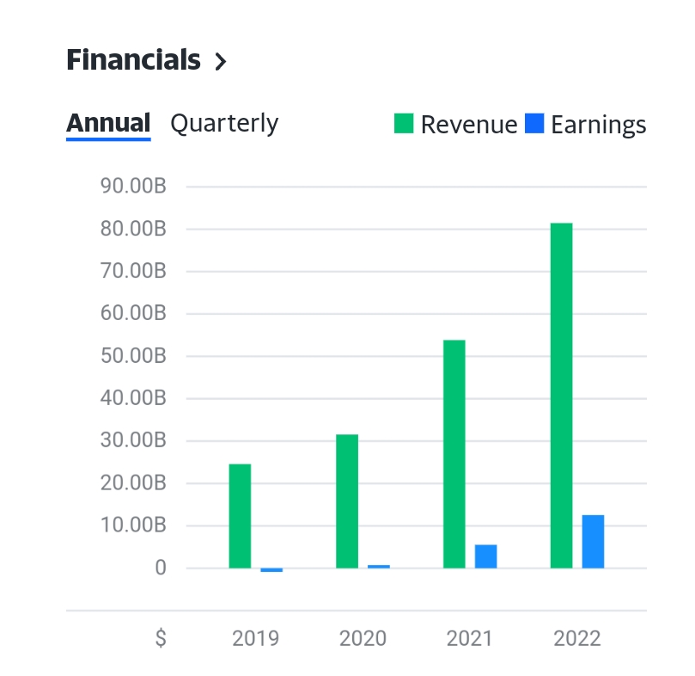695x676 pixels.
Task: Click the 2019 x-axis year label
Action: pos(255,638)
